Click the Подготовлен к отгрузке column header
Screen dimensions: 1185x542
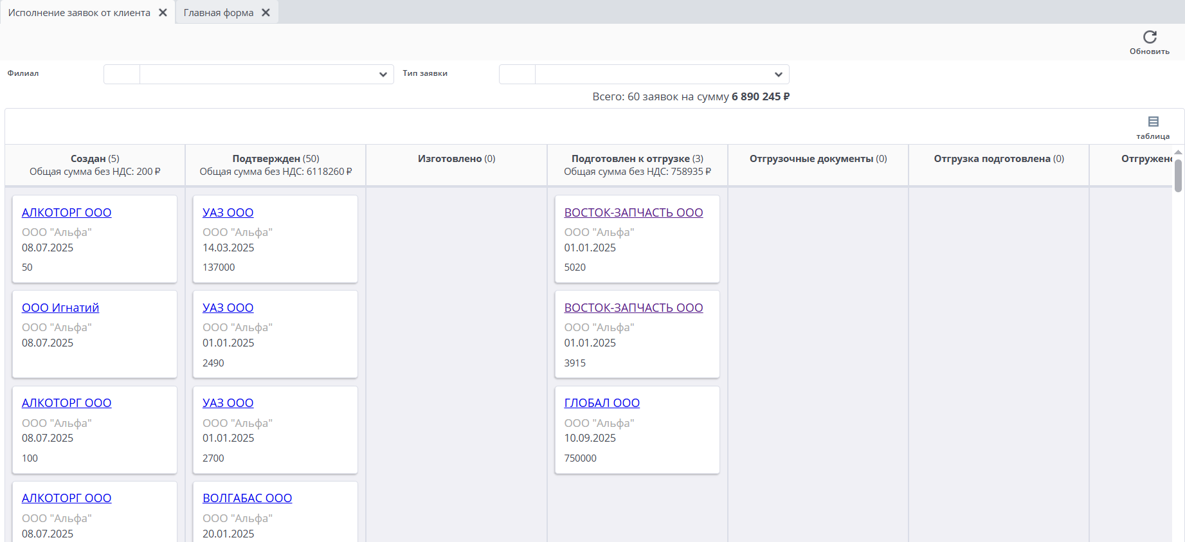point(637,165)
